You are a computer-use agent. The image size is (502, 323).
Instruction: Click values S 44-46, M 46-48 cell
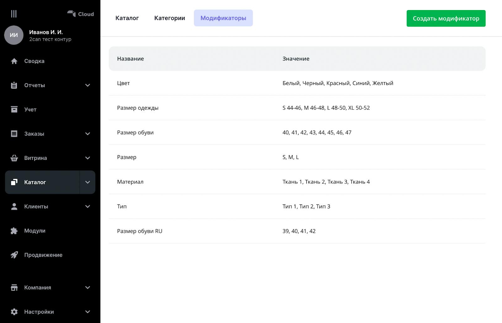point(326,108)
